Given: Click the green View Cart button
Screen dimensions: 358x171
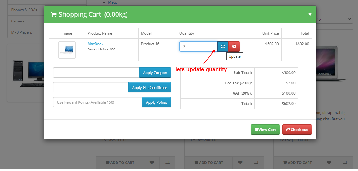Looking at the screenshot, I should (x=265, y=129).
